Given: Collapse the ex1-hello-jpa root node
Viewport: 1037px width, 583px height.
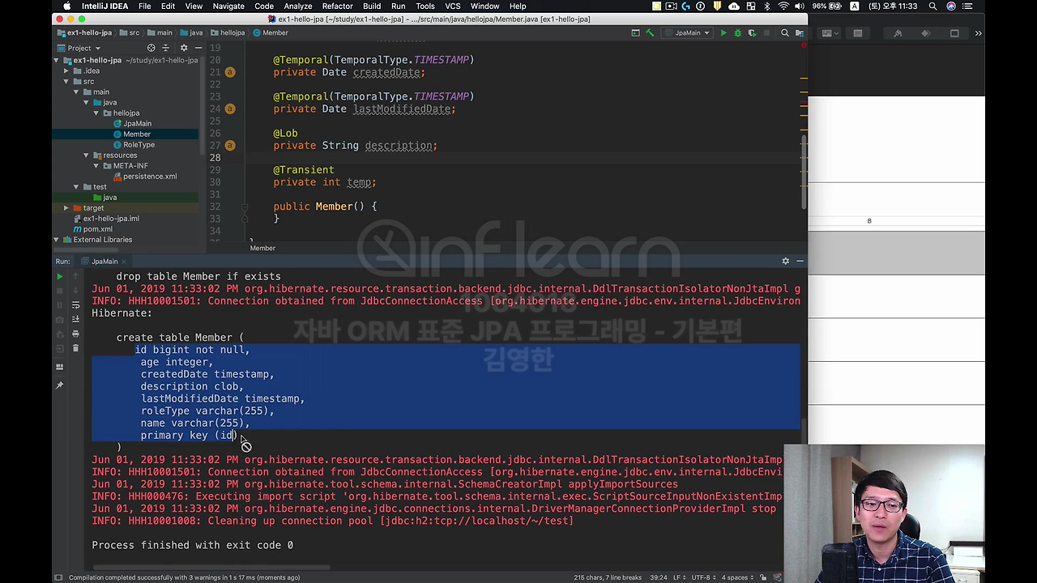Looking at the screenshot, I should click(x=57, y=60).
